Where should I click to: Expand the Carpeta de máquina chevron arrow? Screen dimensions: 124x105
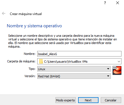coord(119,62)
